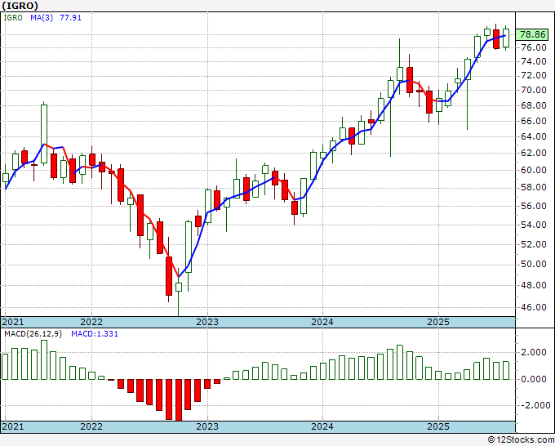Click 2021 on the MACD timeline
This screenshot has height=446, width=555.
point(13,426)
